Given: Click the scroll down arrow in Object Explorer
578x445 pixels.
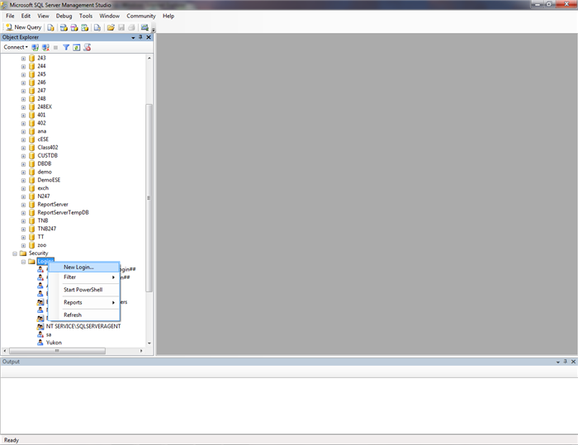Looking at the screenshot, I should click(x=149, y=343).
